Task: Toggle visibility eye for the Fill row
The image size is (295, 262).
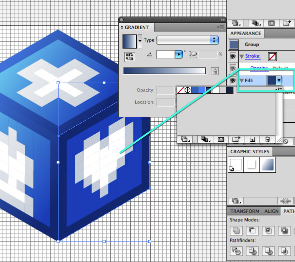Action: click(x=233, y=80)
